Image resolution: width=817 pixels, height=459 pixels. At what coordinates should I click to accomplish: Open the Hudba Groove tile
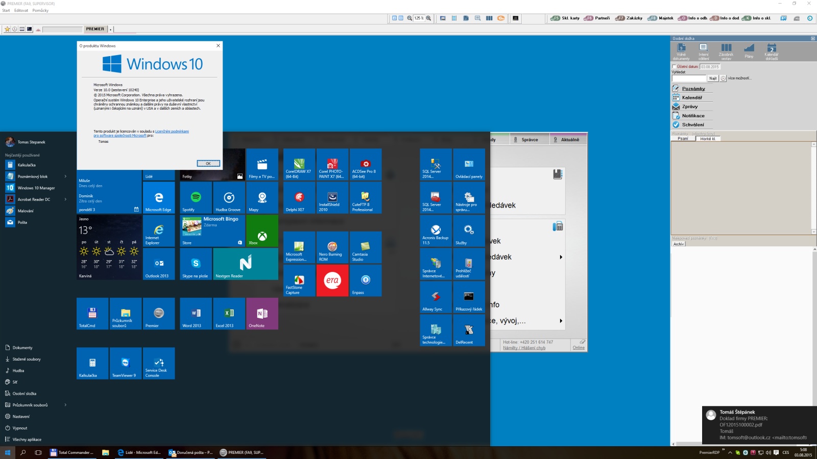(229, 197)
